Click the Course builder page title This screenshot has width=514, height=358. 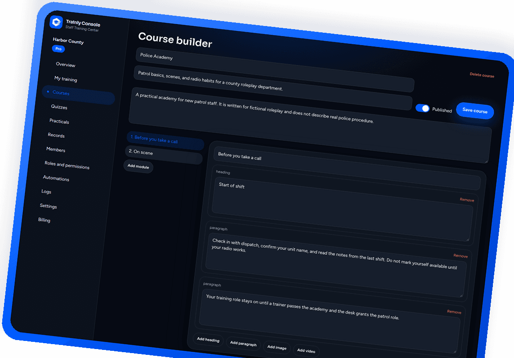tap(175, 40)
